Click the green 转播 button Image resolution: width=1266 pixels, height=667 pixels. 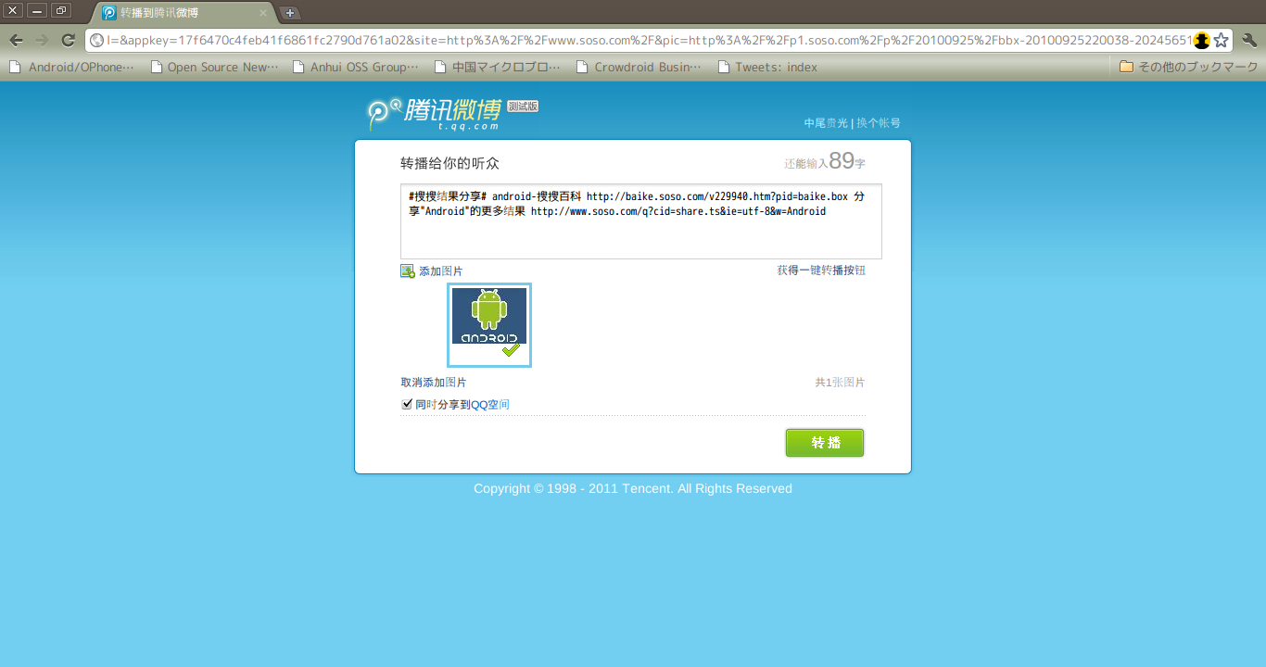[825, 443]
